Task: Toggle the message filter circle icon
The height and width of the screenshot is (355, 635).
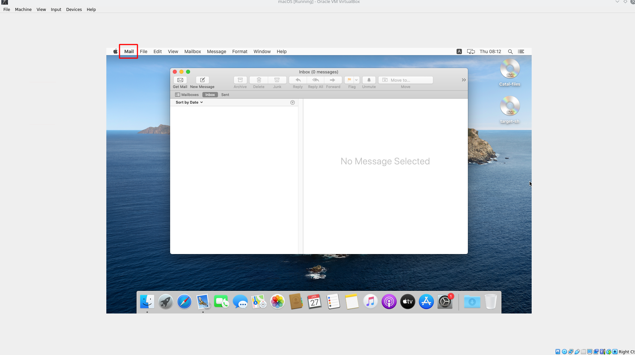Action: pos(292,103)
